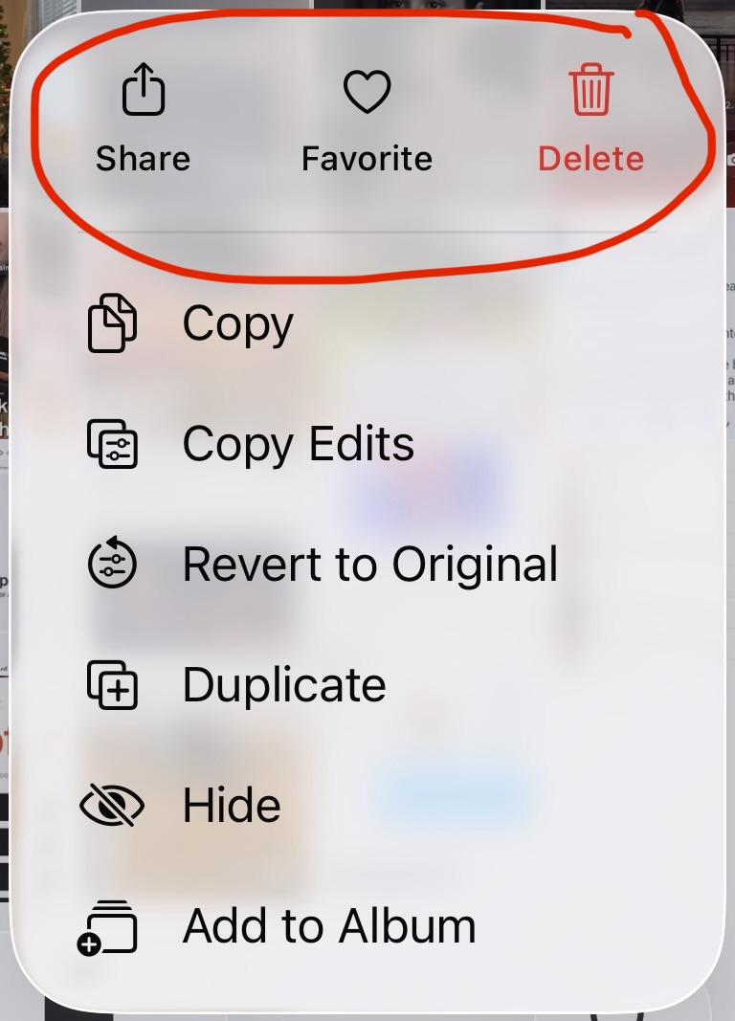Click the Copy Edits sliders icon
Viewport: 735px width, 1021px height.
[112, 444]
